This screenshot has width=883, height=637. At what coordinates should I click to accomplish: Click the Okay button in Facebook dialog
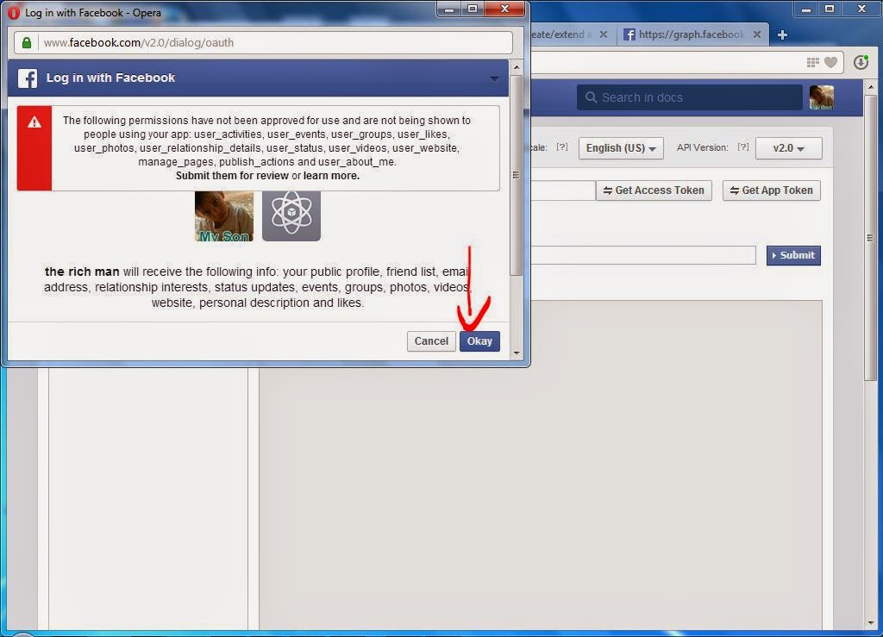[479, 341]
